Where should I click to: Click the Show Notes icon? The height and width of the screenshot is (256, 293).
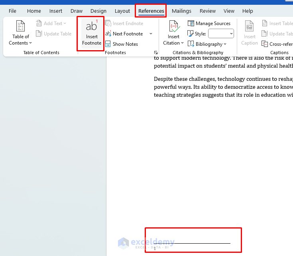[x=108, y=44]
